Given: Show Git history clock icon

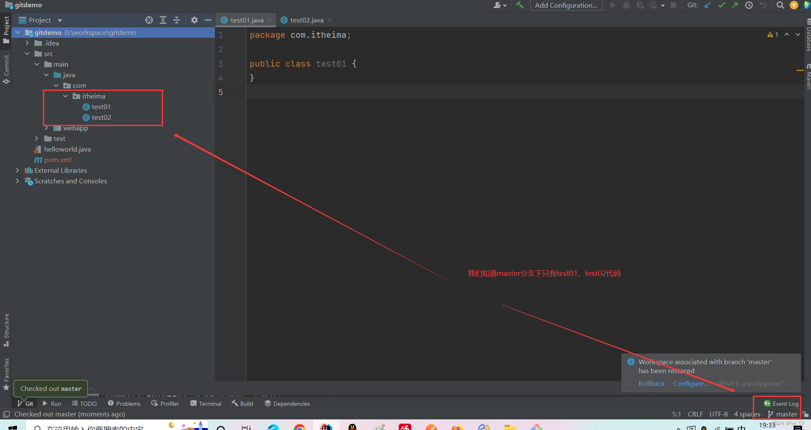Looking at the screenshot, I should [749, 5].
